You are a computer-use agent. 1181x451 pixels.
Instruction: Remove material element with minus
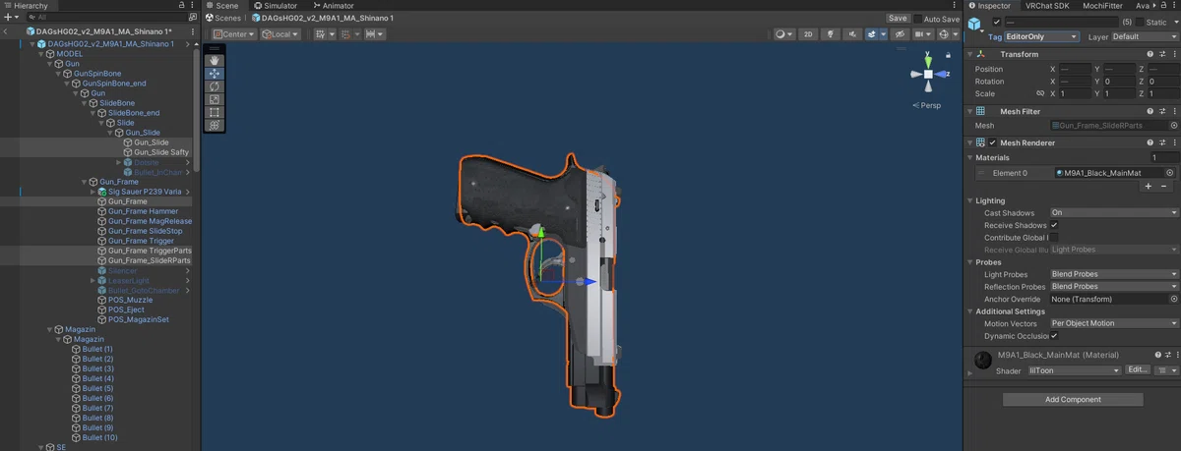pos(1164,186)
